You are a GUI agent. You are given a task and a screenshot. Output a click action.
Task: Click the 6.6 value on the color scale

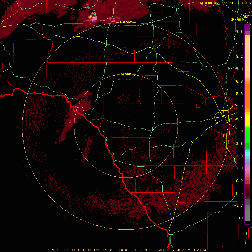[x=239, y=81]
